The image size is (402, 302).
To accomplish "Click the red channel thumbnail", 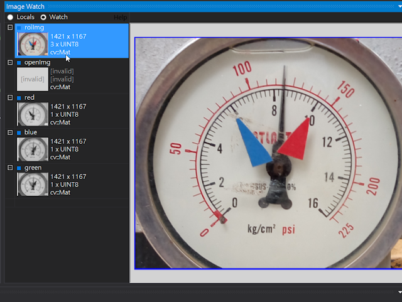I will (33, 114).
